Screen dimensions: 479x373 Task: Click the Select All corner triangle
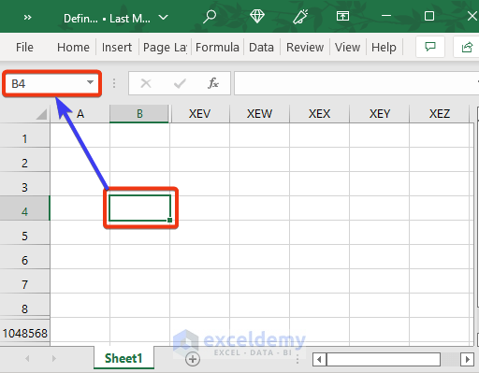(41, 114)
